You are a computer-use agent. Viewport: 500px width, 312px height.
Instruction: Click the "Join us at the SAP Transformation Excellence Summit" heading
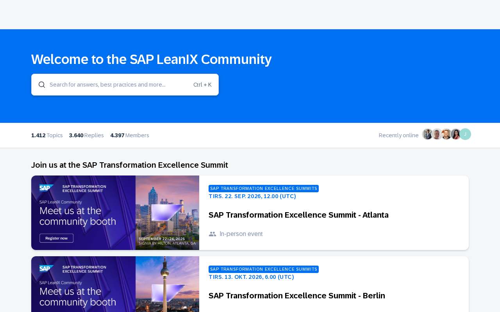tap(130, 165)
